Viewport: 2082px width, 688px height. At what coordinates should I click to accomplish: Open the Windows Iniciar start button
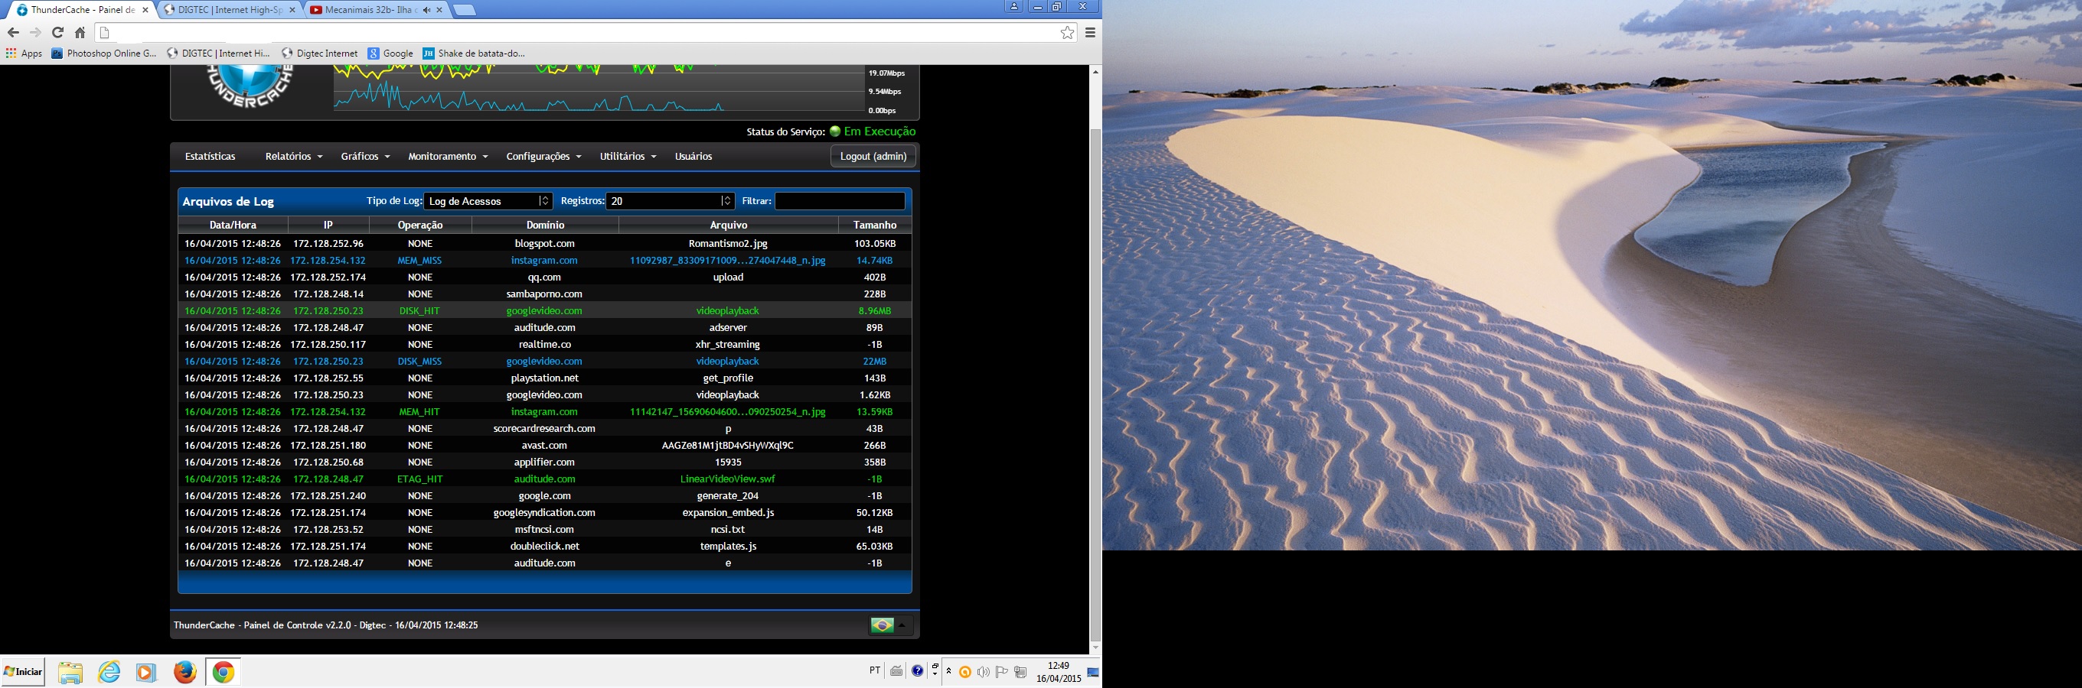pos(23,672)
